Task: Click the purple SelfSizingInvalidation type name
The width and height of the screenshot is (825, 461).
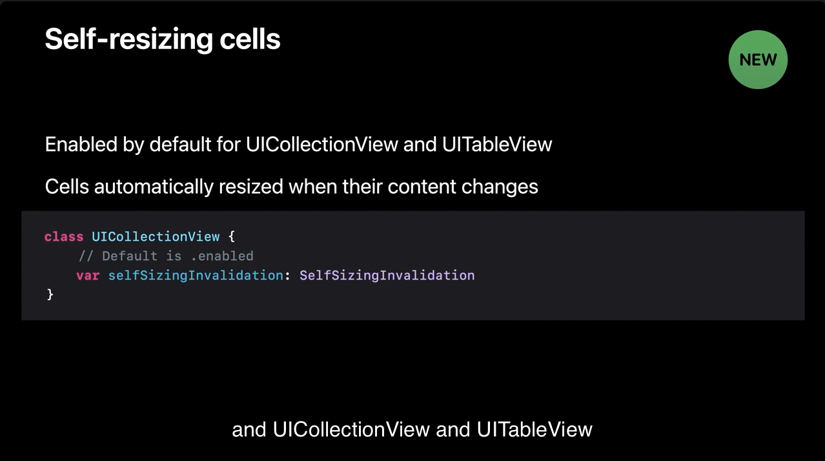Action: pos(387,275)
